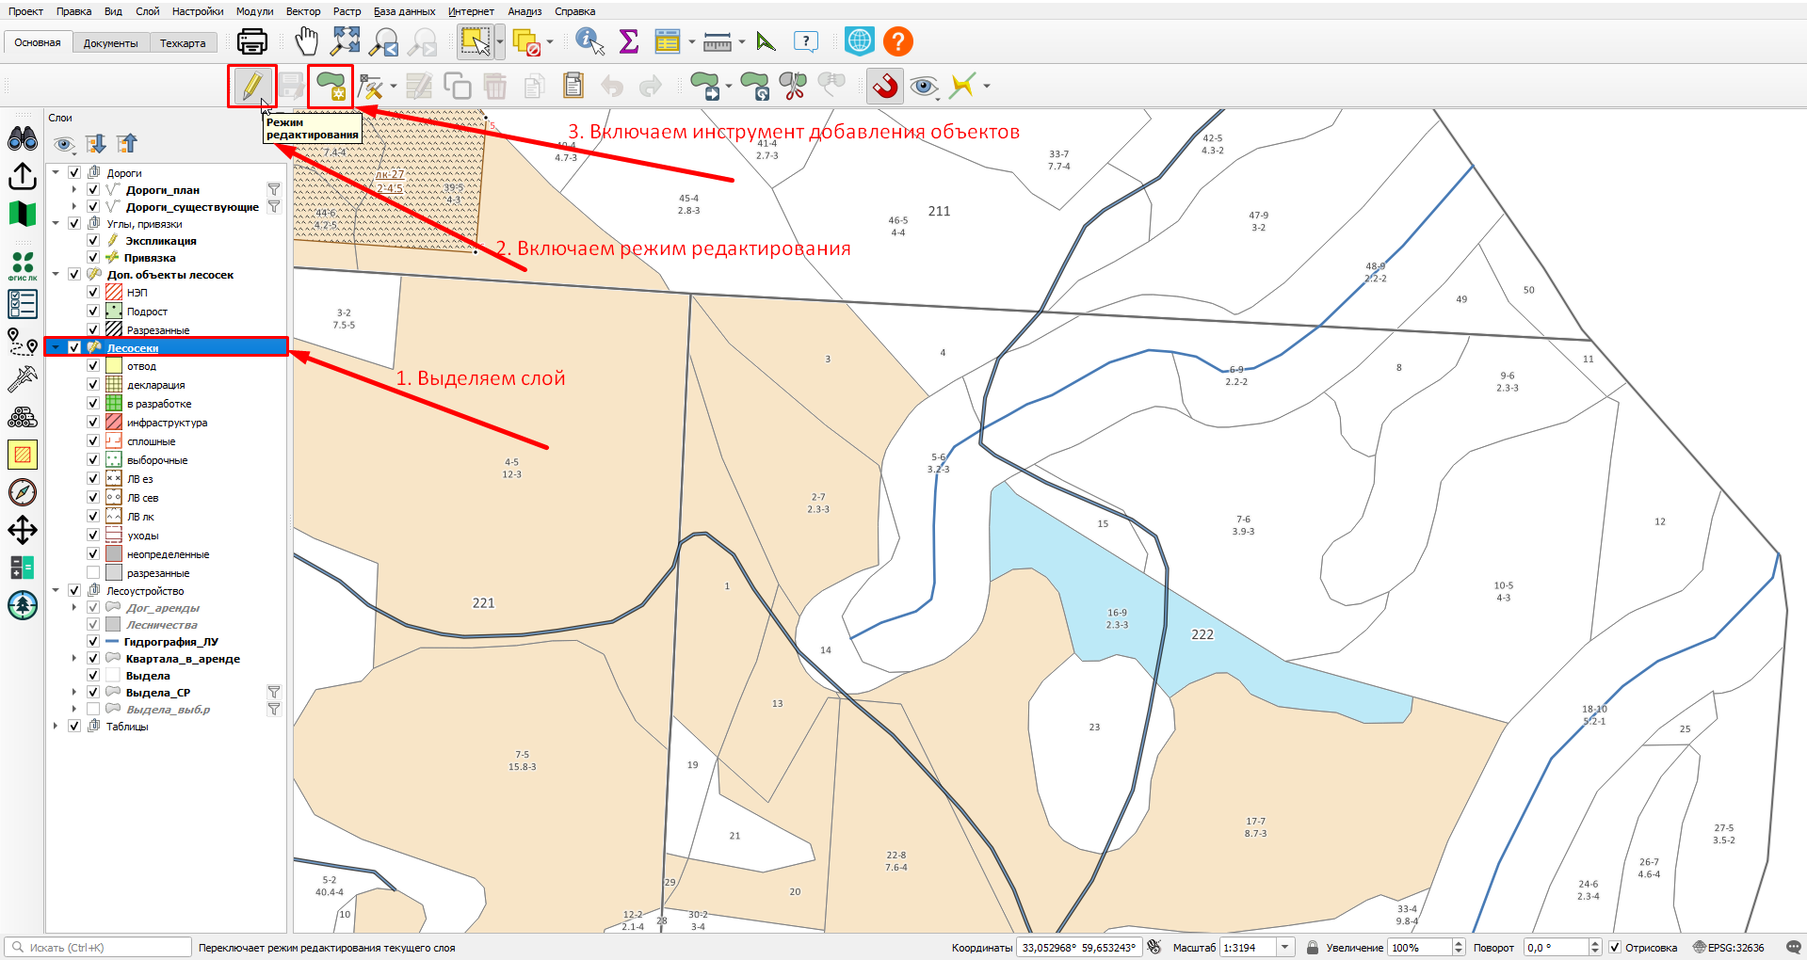This screenshot has height=960, width=1807.
Task: Click the binoculars icon in left sidebar
Action: click(x=23, y=138)
